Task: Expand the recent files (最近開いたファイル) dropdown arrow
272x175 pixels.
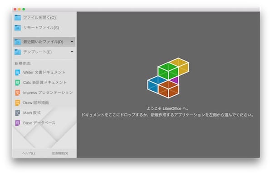Action: pyautogui.click(x=72, y=42)
